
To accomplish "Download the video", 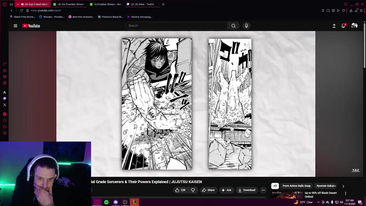I will point(247,190).
